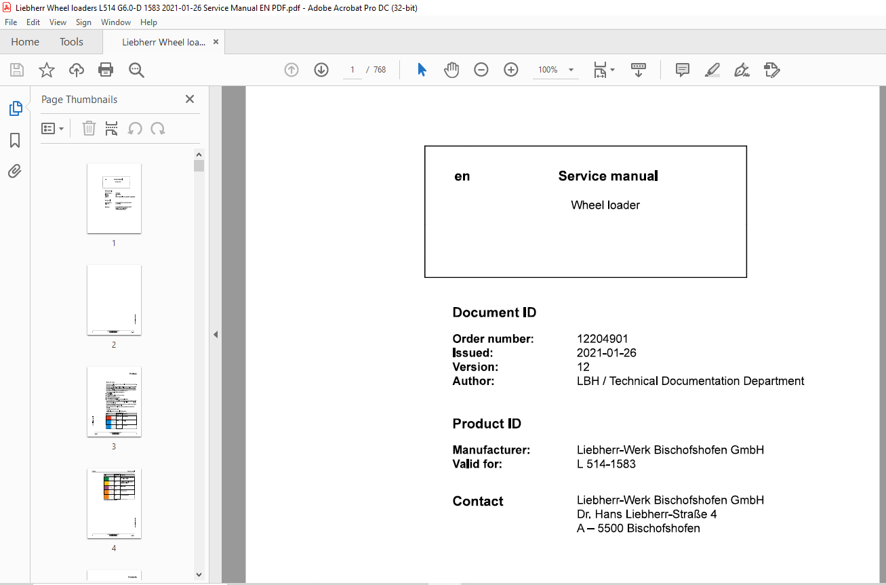Click 'LBH / Technical Documentation Department' text
The width and height of the screenshot is (886, 585).
point(691,381)
